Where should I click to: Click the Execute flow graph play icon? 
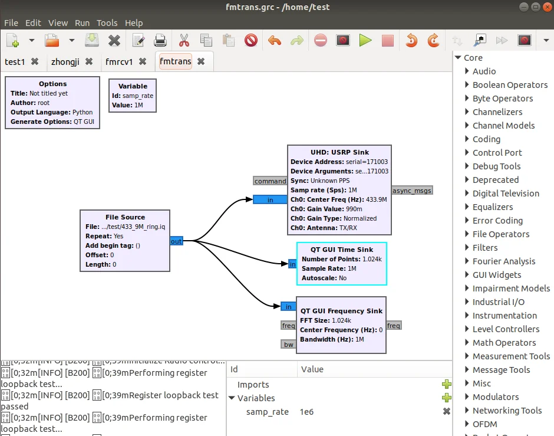(x=365, y=41)
